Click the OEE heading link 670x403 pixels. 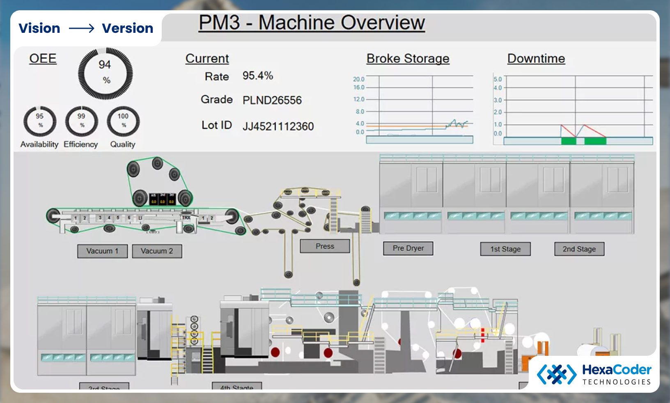(x=43, y=59)
